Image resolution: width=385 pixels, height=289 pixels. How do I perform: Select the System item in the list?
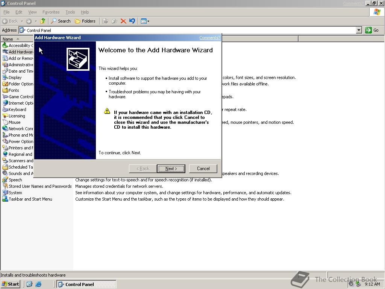(x=12, y=192)
